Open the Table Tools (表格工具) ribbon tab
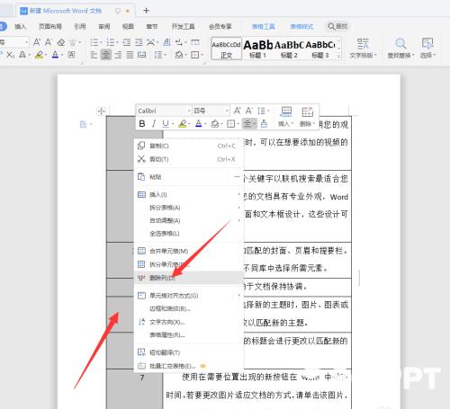Image resolution: width=450 pixels, height=409 pixels. pos(263,26)
